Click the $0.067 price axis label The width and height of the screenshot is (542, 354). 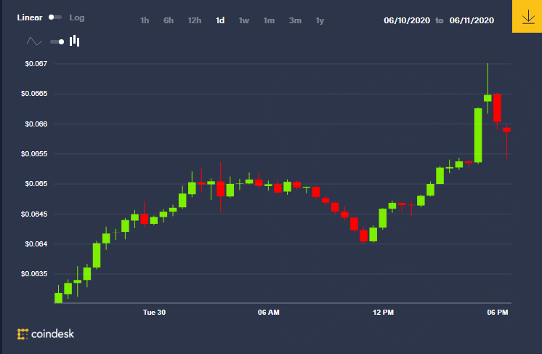[x=36, y=64]
